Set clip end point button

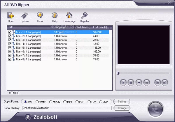[x=164, y=83]
